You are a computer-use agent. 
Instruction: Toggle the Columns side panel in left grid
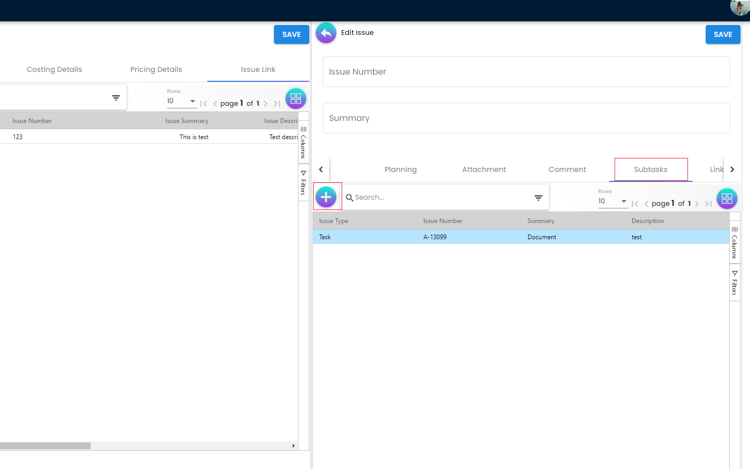point(303,143)
